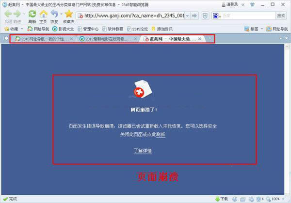Open 管理中心 bookmark

[x=88, y=29]
